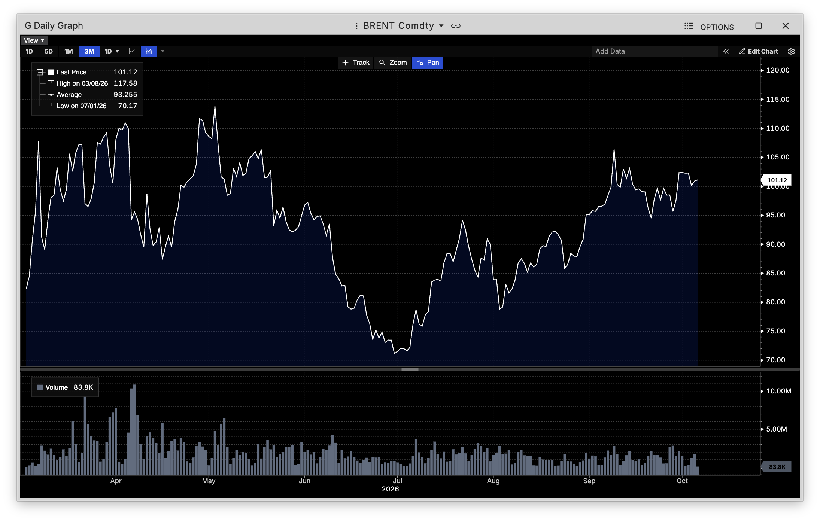Click Edit Chart button
The width and height of the screenshot is (820, 521).
tap(759, 51)
